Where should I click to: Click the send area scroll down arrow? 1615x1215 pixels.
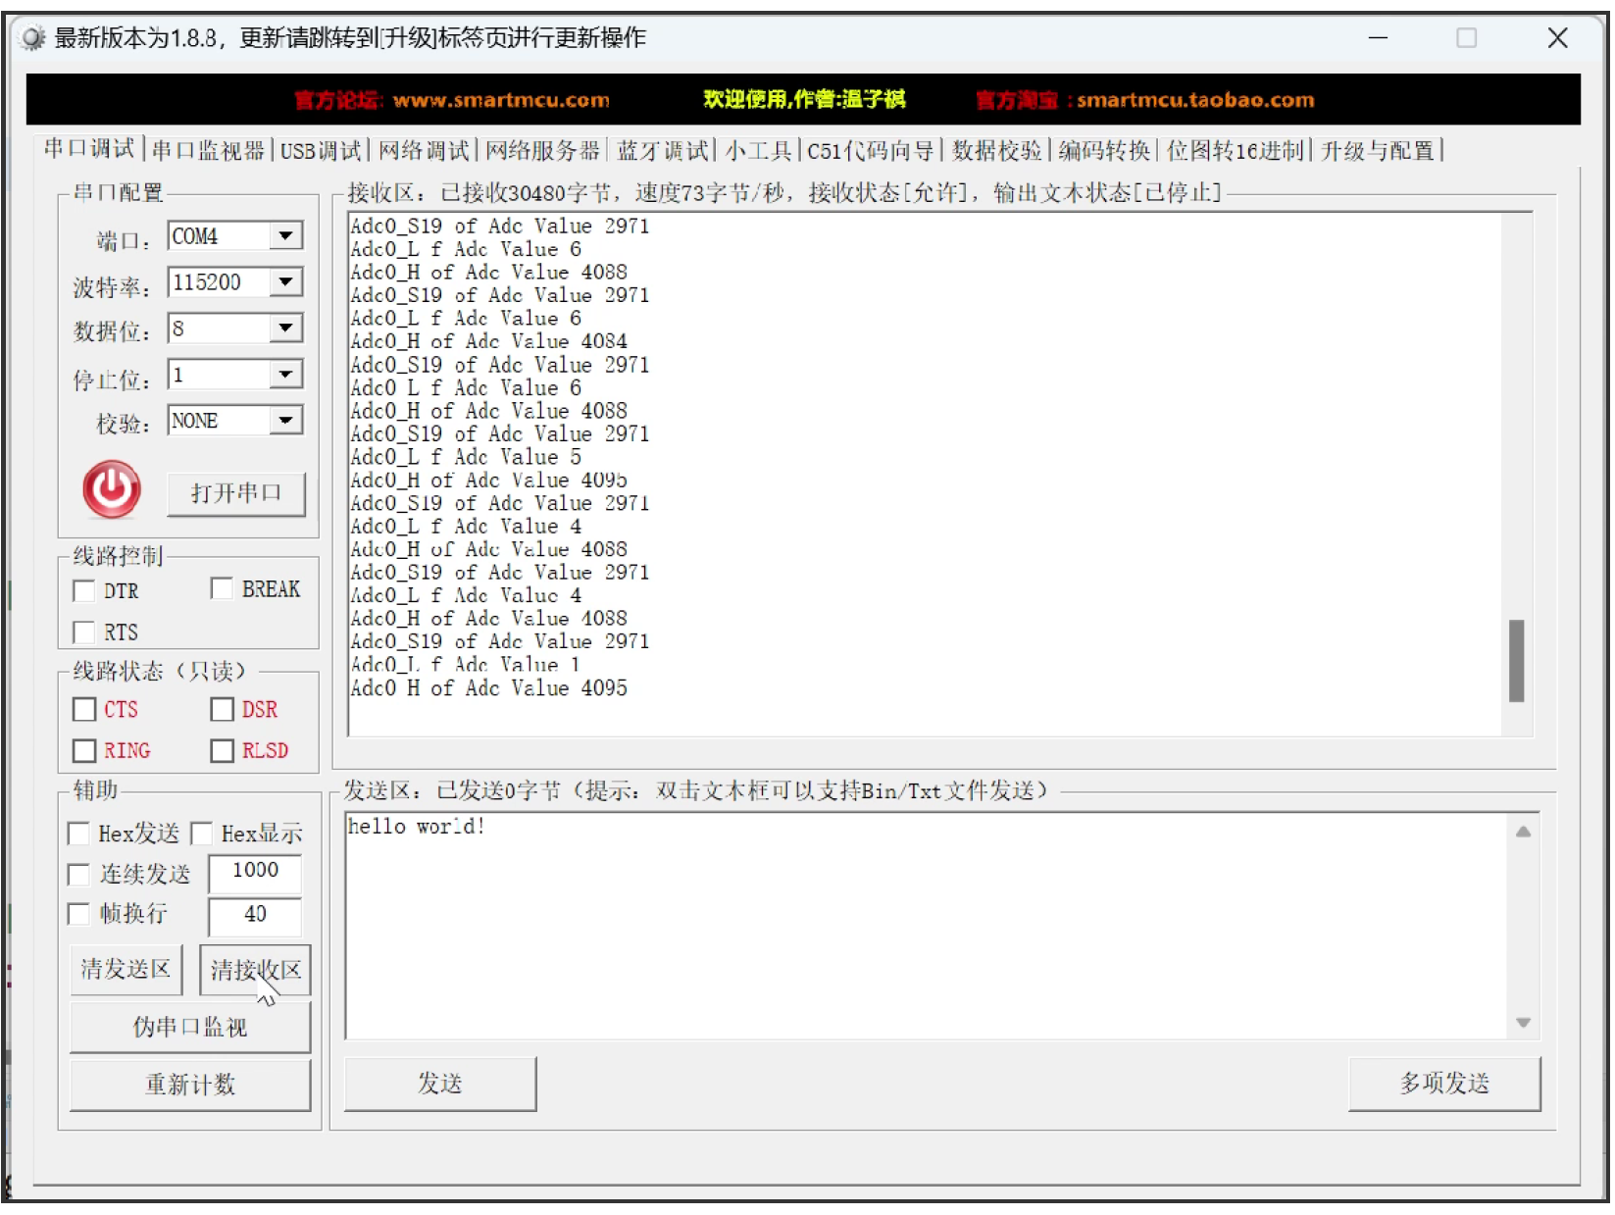(1522, 1023)
